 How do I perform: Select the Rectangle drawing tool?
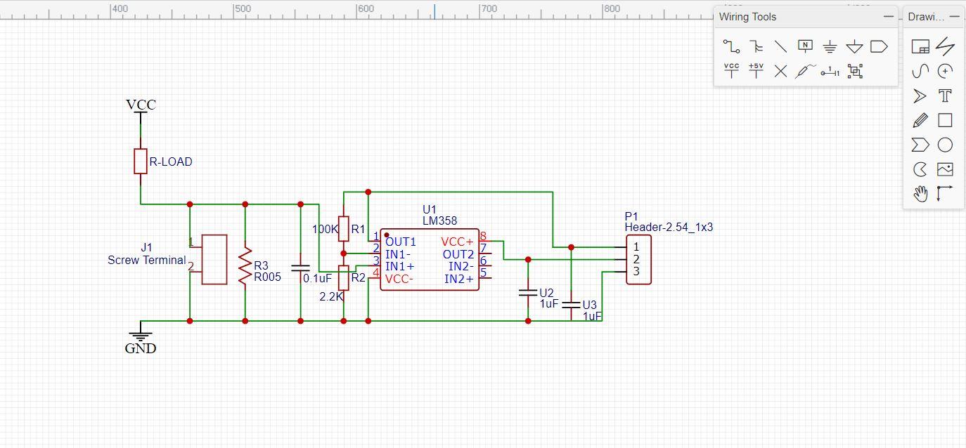[x=945, y=120]
